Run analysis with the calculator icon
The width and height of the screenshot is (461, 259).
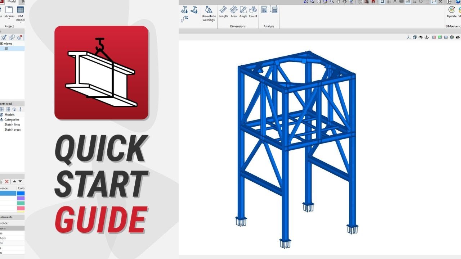(x=264, y=10)
